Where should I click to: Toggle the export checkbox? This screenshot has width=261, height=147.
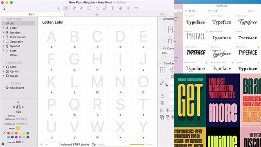[x=18, y=128]
